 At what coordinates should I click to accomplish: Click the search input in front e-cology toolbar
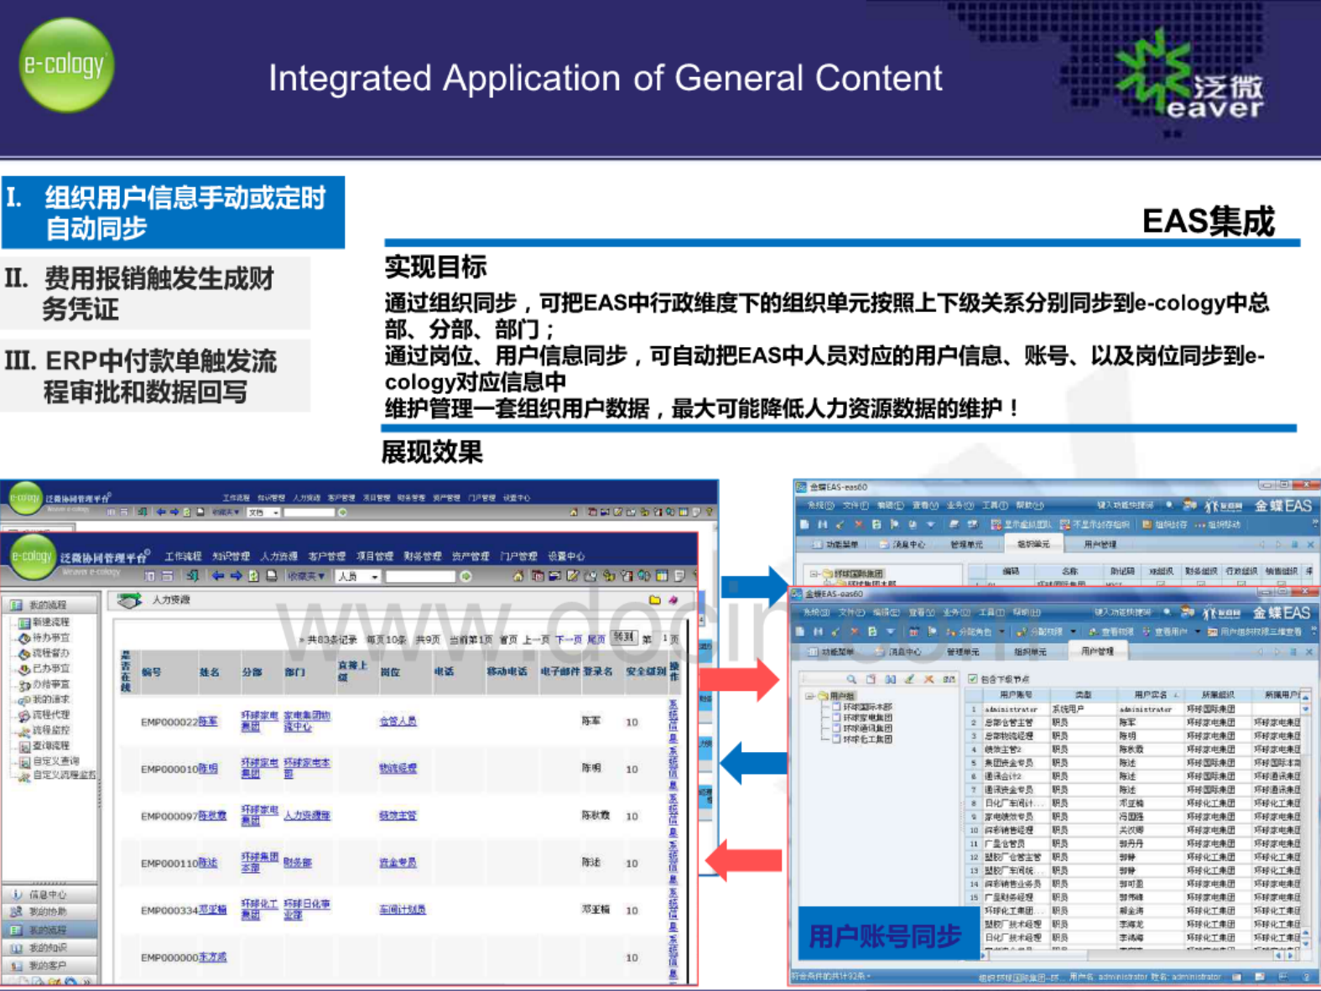coord(420,577)
